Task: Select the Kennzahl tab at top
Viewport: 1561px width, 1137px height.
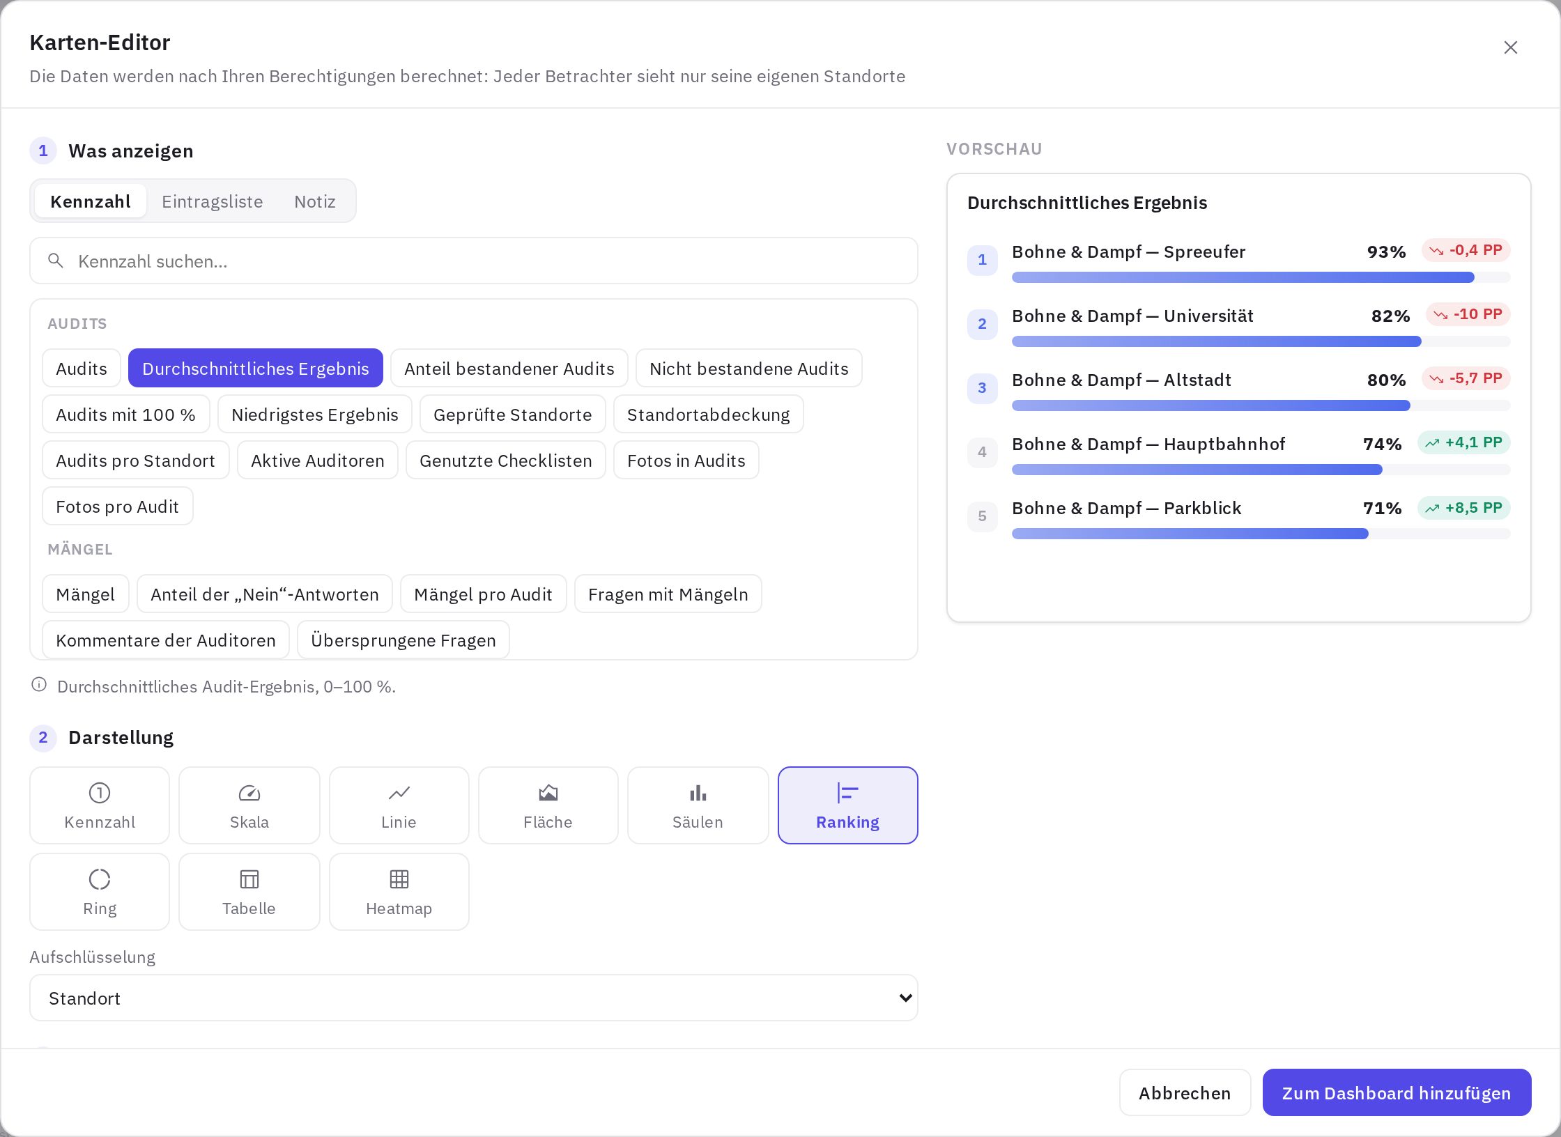Action: pos(91,201)
